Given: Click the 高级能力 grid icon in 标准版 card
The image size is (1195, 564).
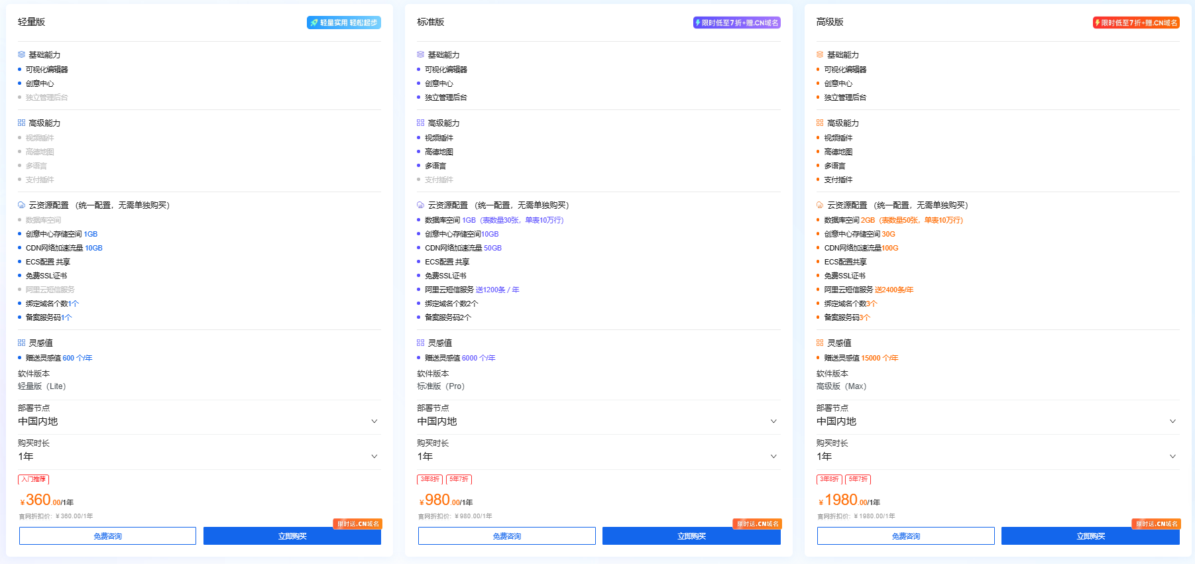Looking at the screenshot, I should [420, 123].
